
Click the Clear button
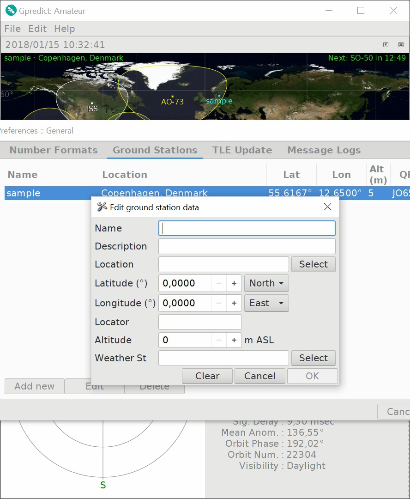coord(207,376)
